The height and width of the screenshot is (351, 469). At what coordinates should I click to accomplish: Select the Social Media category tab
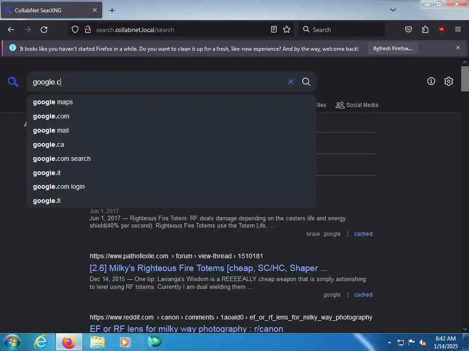click(357, 105)
